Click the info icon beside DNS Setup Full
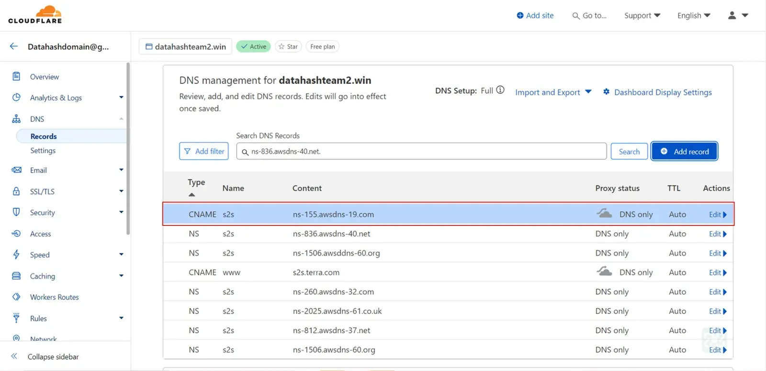Screen dimensions: 766x371 point(500,90)
